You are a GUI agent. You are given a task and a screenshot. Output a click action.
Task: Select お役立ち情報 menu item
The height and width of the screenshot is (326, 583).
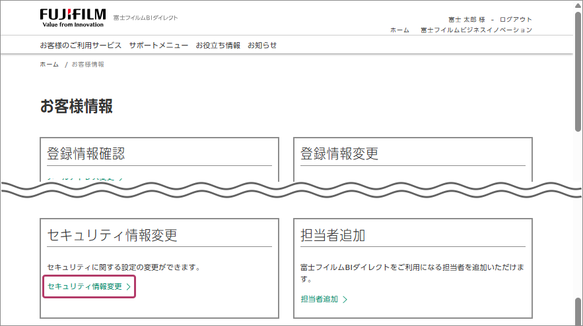(218, 45)
